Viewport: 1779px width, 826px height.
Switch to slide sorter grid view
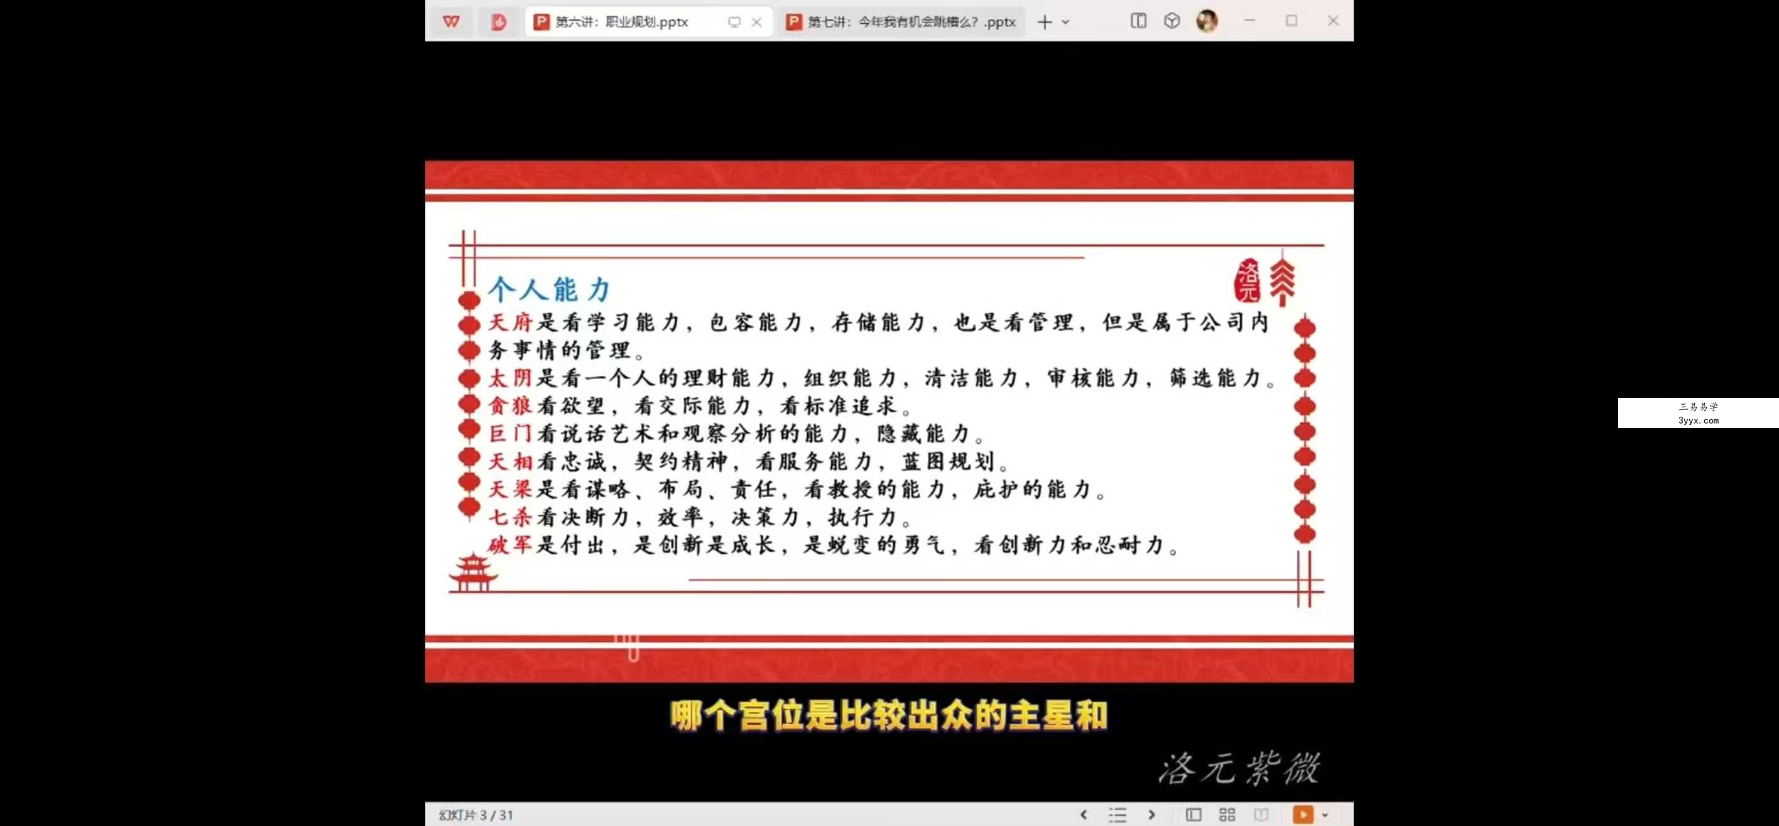(x=1227, y=815)
